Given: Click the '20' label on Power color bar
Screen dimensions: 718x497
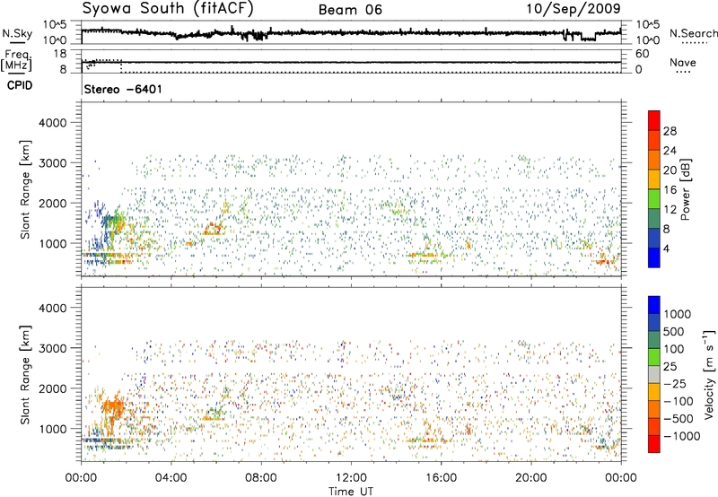Looking at the screenshot, I should [670, 170].
